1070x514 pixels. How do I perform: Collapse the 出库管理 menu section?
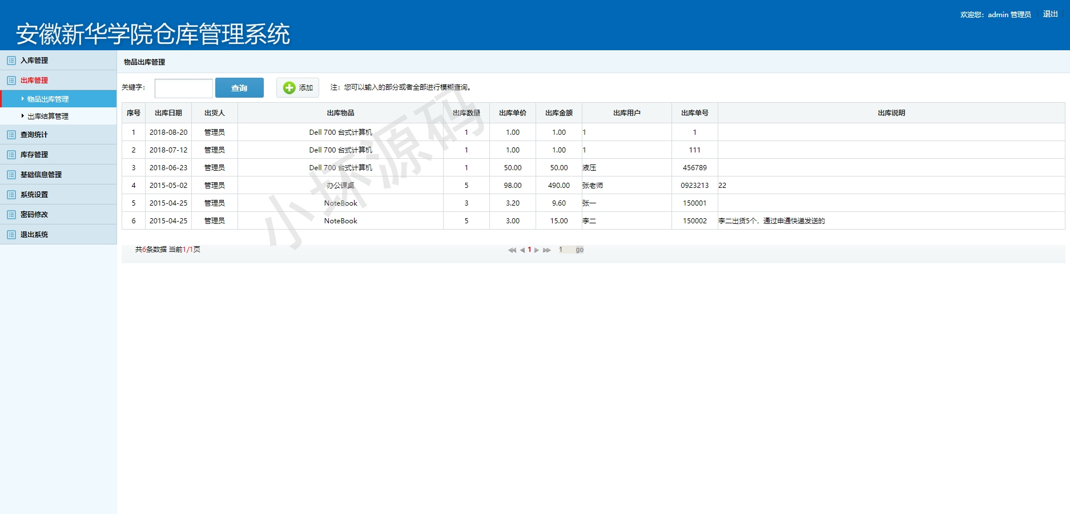(x=58, y=81)
